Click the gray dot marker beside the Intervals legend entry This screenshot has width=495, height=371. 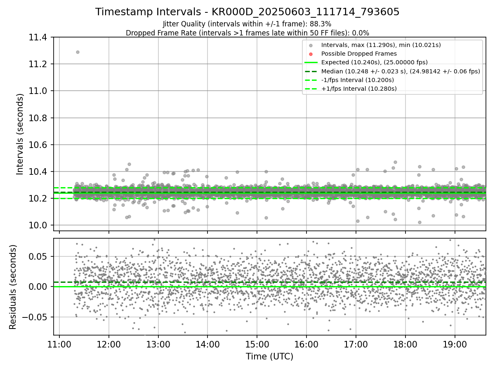coord(311,45)
